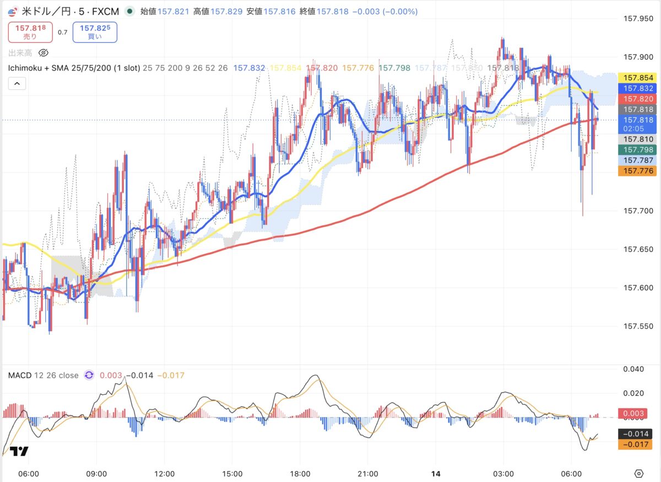Screen dimensions: 661x482
Task: Click the Ichimoku legend value 157.776 in orange
Action: pyautogui.click(x=358, y=68)
